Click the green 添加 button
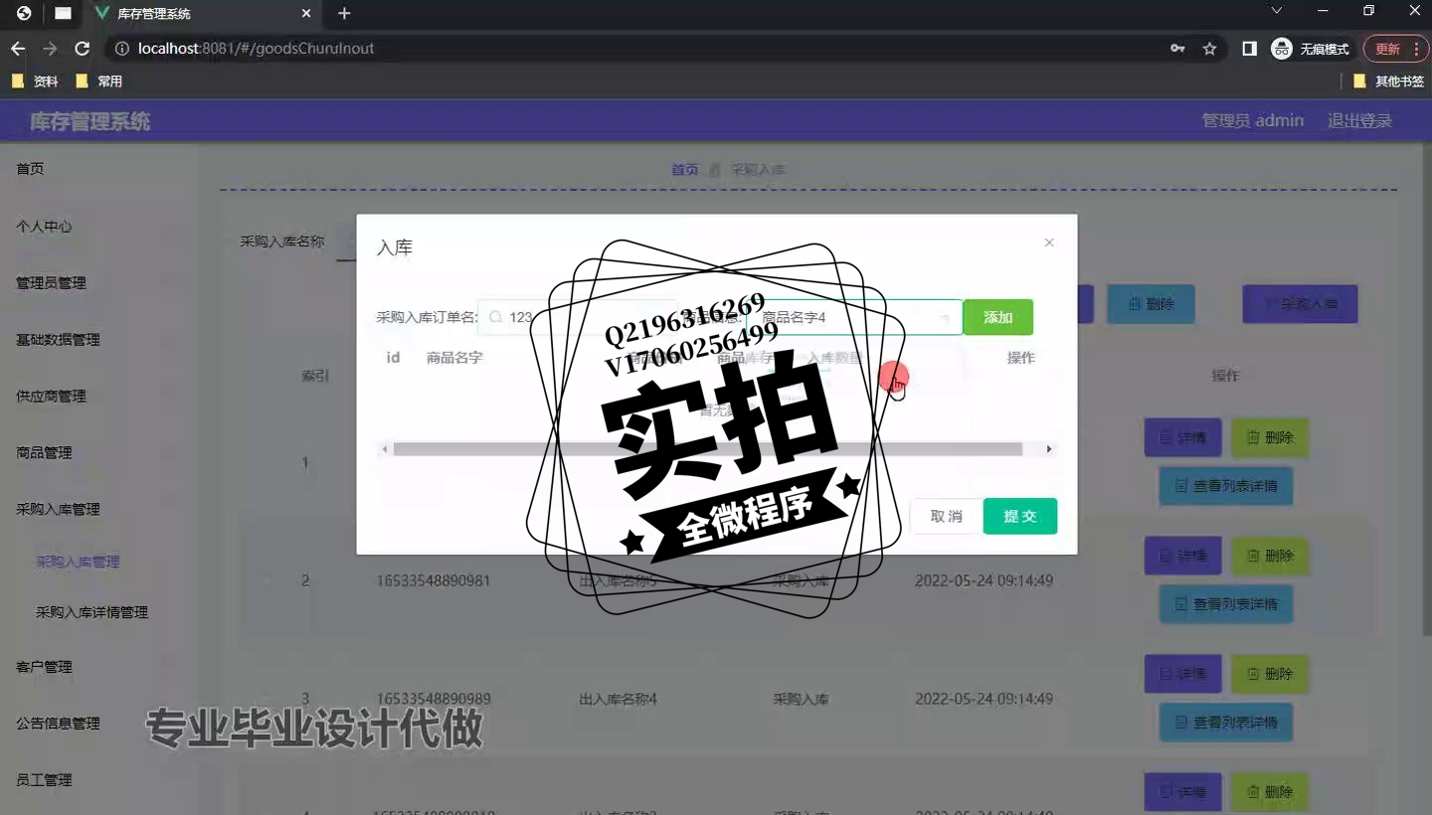This screenshot has height=815, width=1432. tap(997, 317)
